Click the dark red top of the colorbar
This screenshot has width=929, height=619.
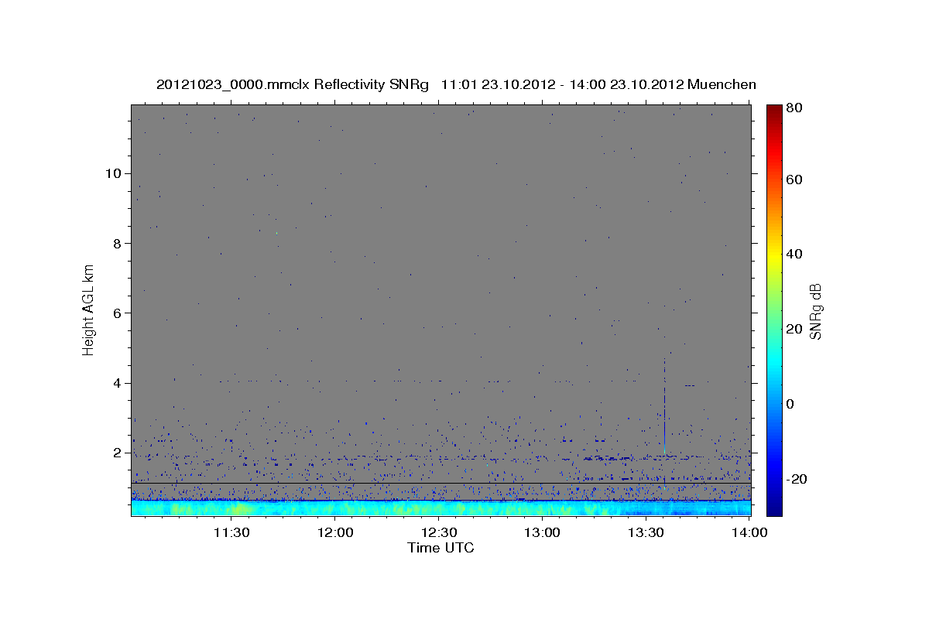[x=774, y=111]
